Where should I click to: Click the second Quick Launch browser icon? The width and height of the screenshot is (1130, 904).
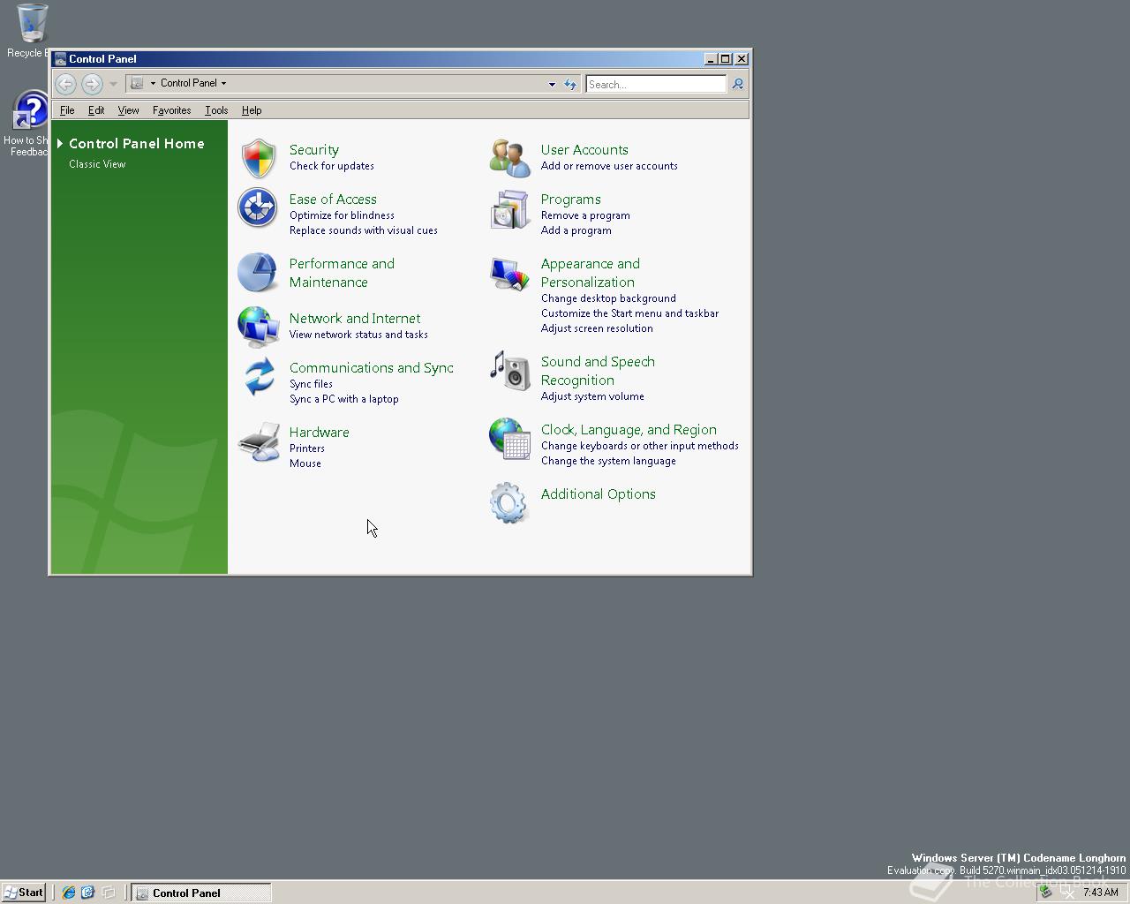point(87,893)
